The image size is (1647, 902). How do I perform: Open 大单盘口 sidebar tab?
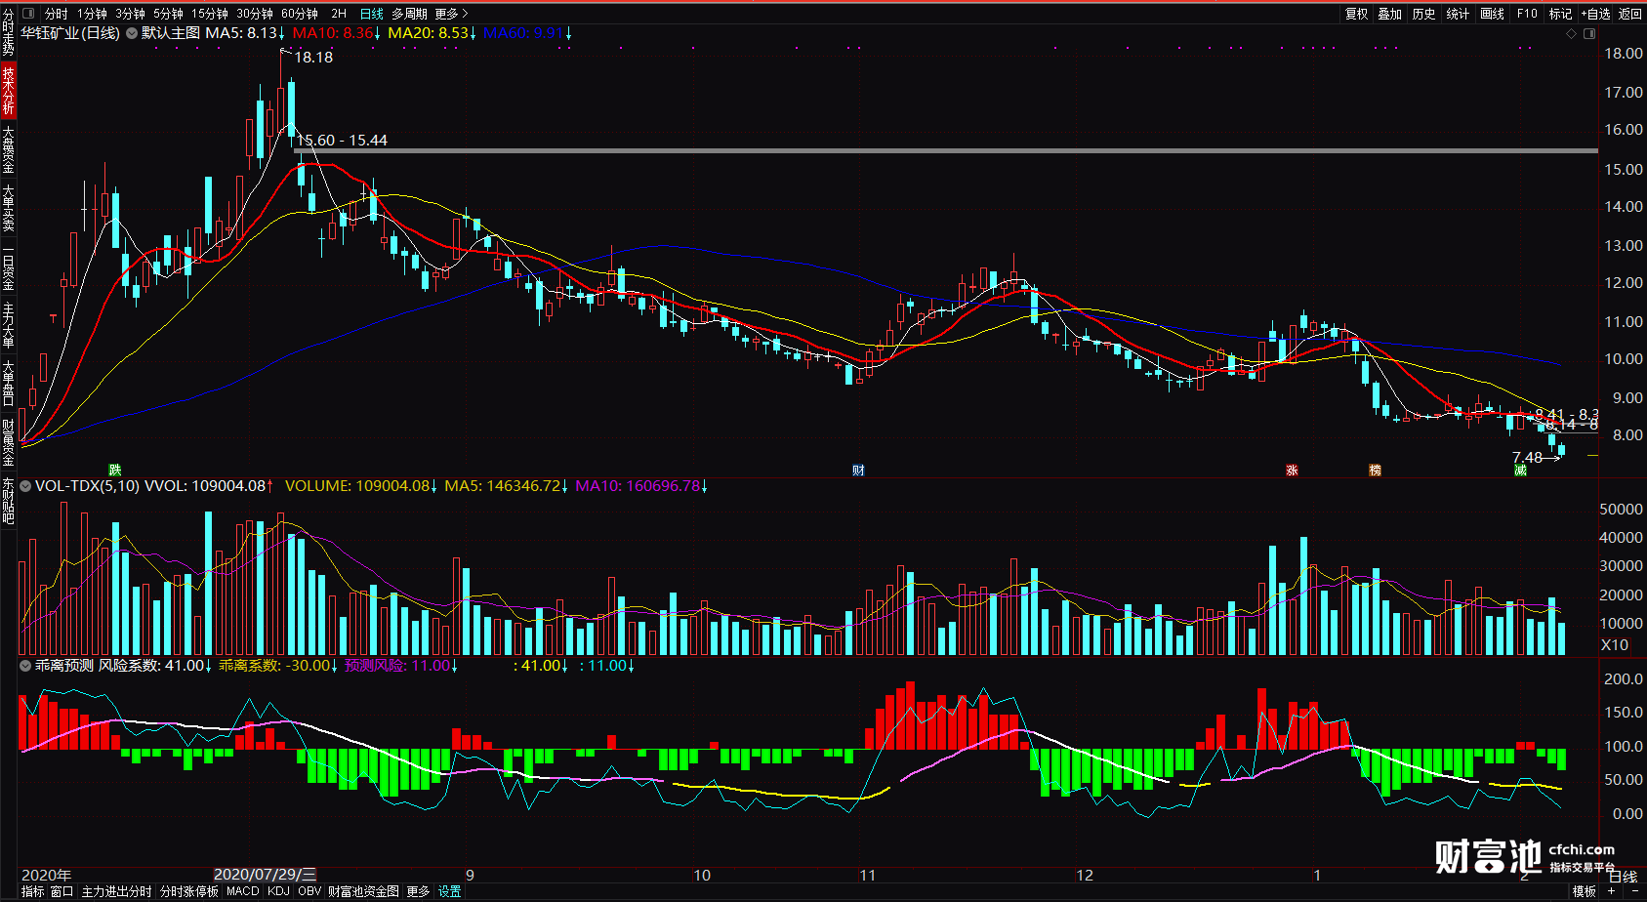(x=8, y=384)
